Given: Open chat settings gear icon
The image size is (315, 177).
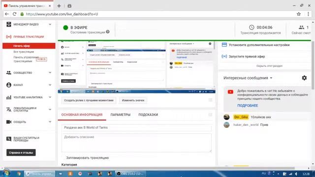Looking at the screenshot, I should point(304,78).
